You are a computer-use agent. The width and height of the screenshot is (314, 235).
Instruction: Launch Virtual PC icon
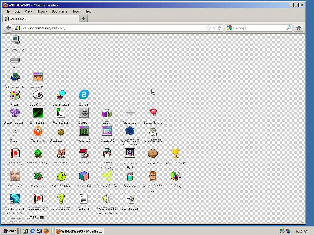click(107, 131)
